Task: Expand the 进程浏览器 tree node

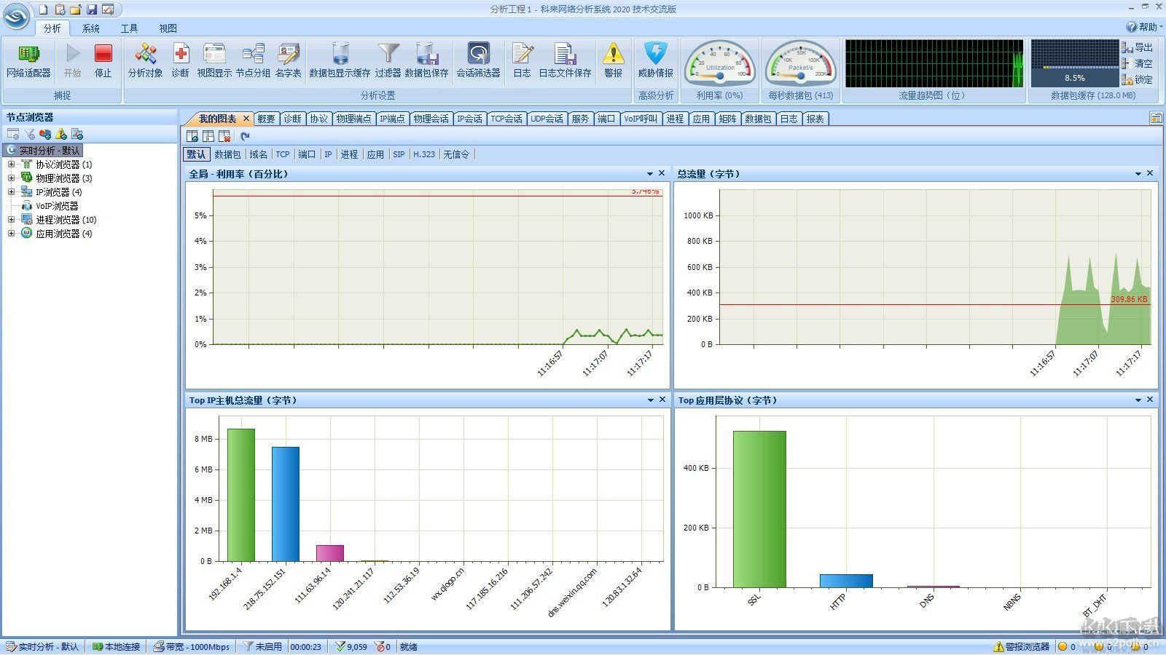Action: coord(11,220)
